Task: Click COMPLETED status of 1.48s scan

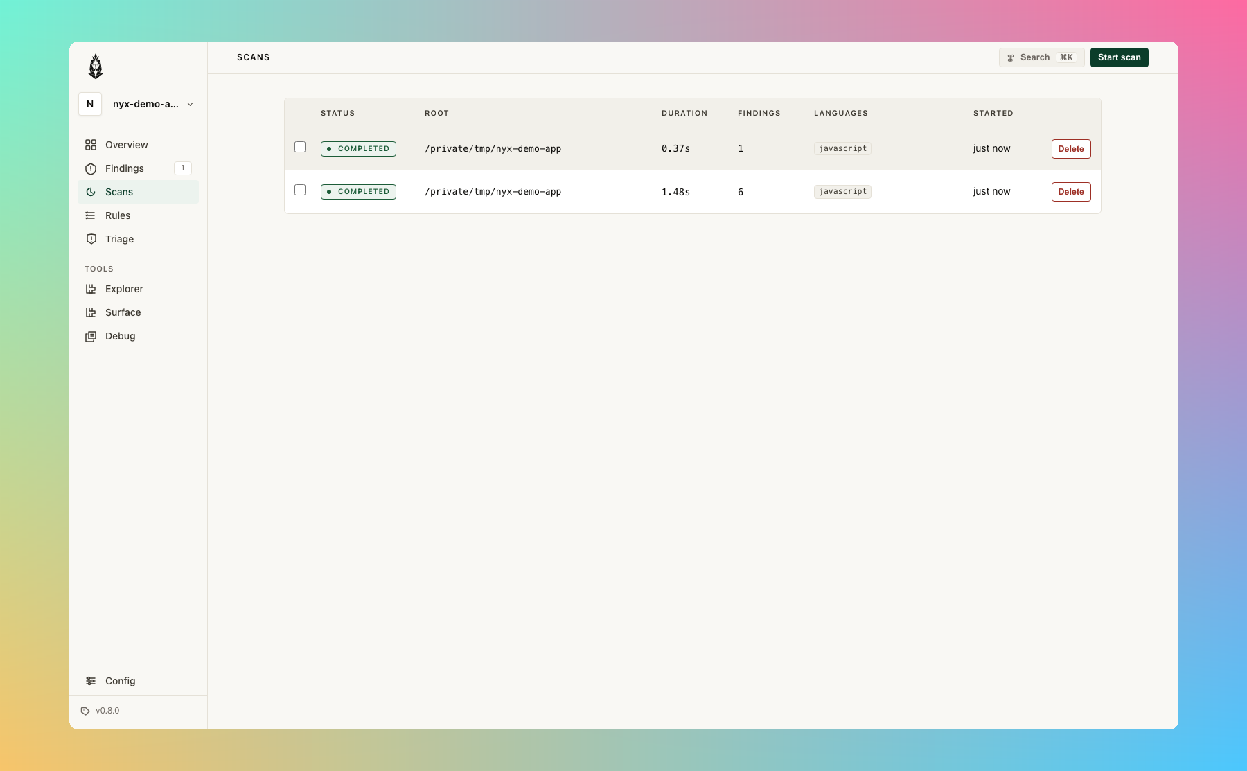Action: click(358, 192)
